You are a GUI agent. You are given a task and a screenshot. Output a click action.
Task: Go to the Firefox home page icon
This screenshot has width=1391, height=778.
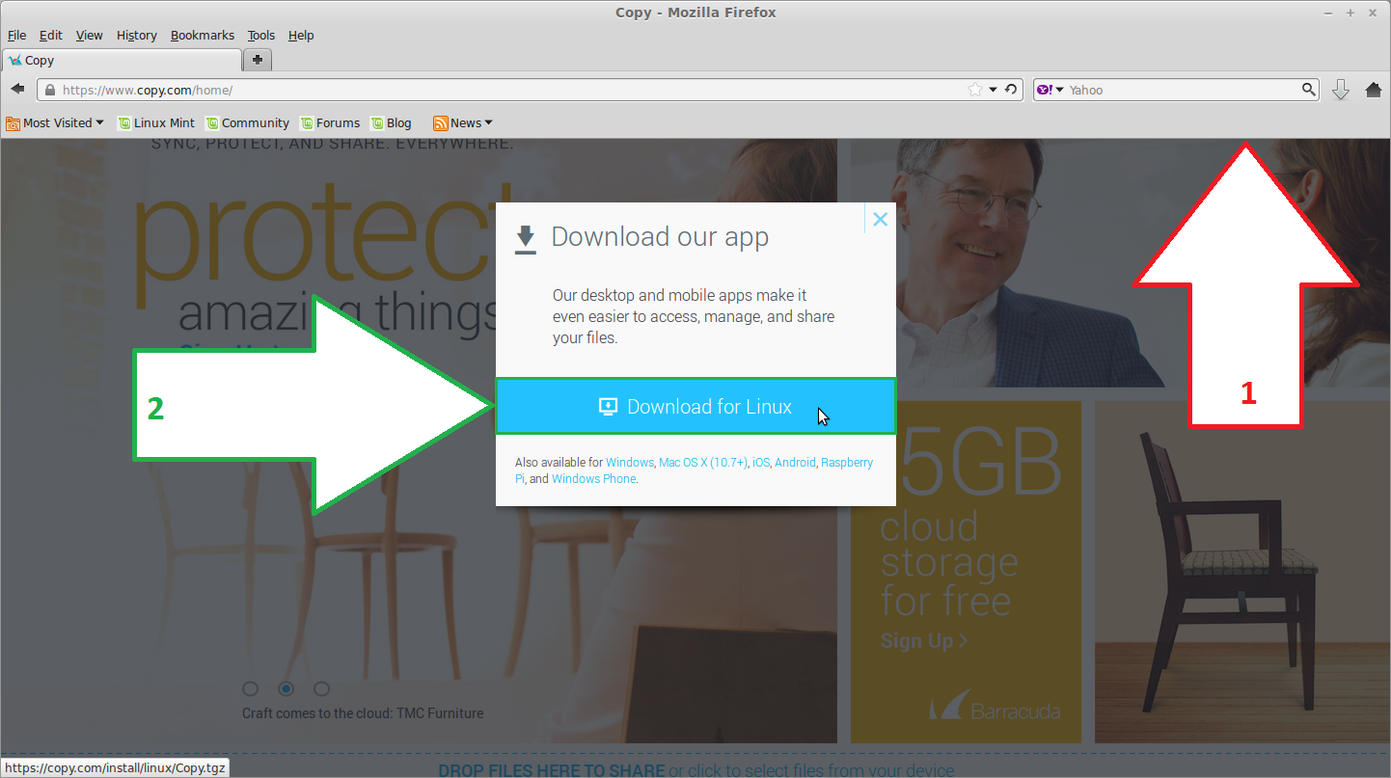pos(1374,90)
